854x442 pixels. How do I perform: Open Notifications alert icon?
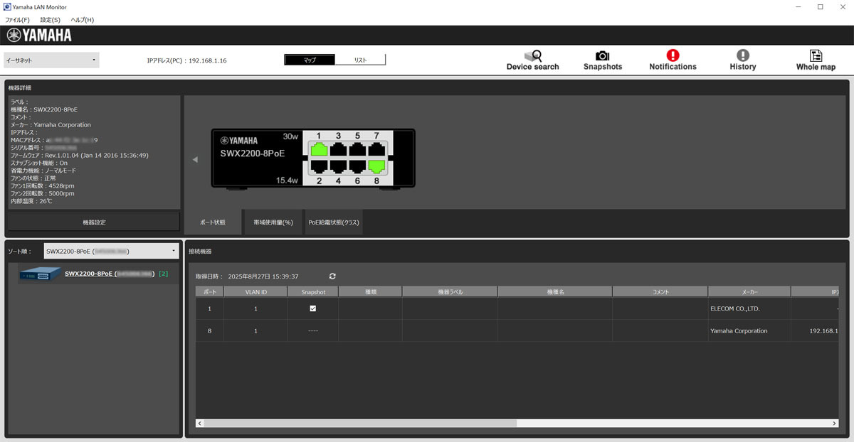click(673, 60)
